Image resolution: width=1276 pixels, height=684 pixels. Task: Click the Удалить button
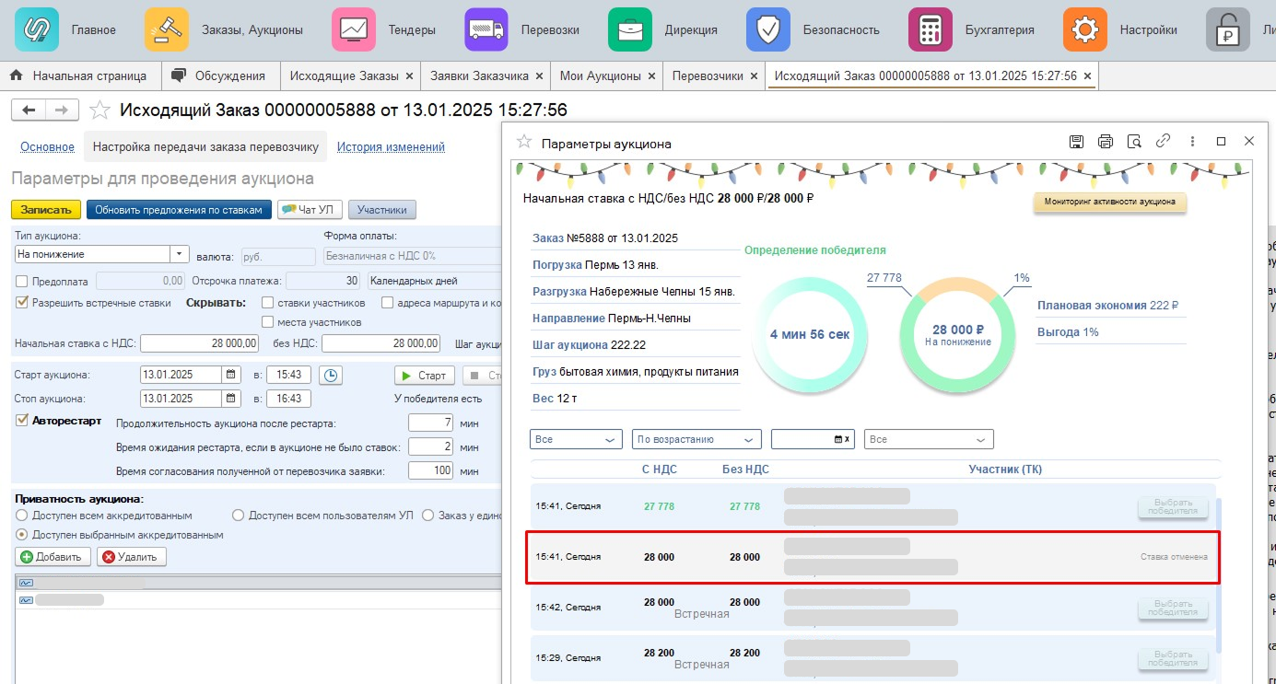[x=132, y=556]
